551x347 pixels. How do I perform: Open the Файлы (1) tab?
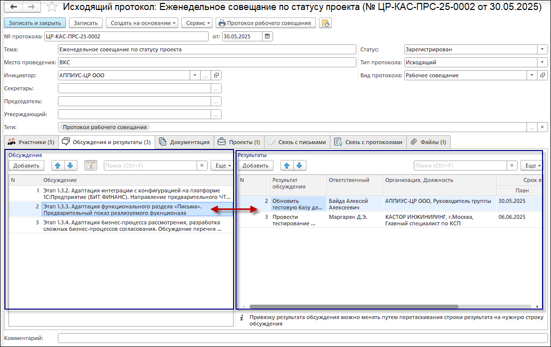(428, 142)
